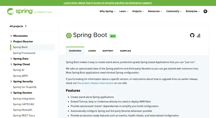Image resolution: width=216 pixels, height=118 pixels.
Task: Open the Resources dropdown menu
Action: pos(155,11)
